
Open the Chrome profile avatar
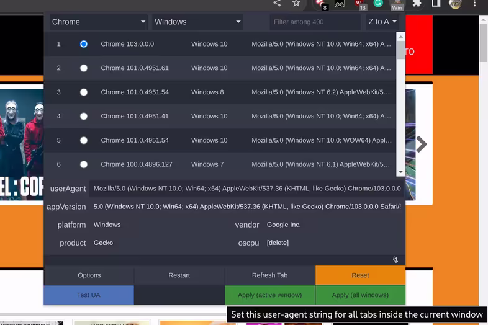455,4
